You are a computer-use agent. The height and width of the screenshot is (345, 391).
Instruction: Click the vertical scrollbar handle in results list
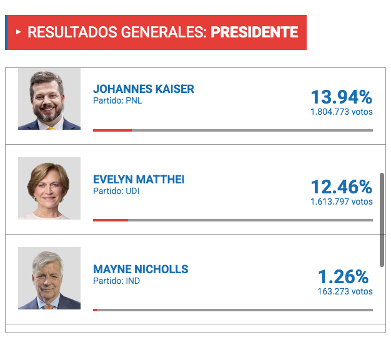[x=382, y=220]
